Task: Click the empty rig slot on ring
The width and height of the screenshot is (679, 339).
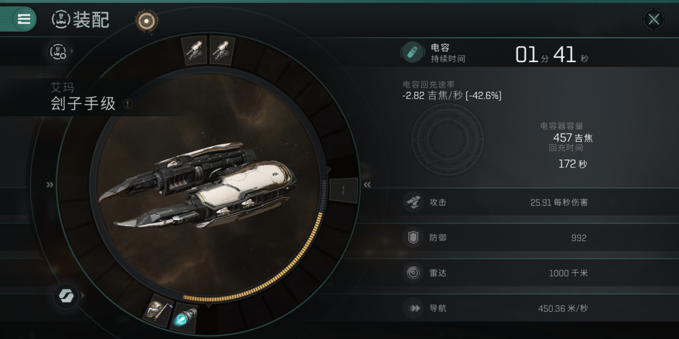Action: [x=343, y=190]
